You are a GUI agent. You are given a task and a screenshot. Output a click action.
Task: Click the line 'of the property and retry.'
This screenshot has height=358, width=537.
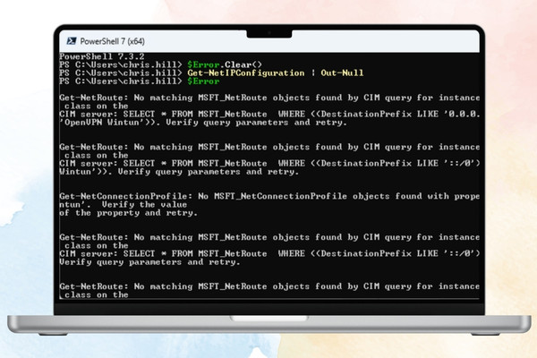point(128,213)
